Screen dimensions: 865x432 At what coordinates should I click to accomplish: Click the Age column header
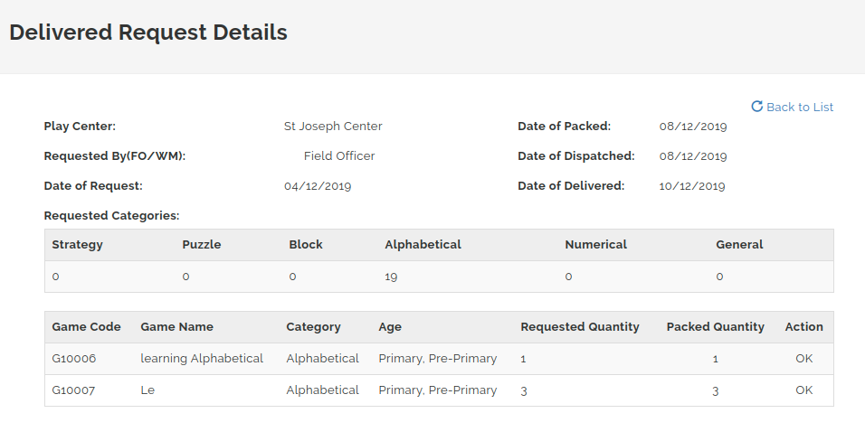click(390, 327)
